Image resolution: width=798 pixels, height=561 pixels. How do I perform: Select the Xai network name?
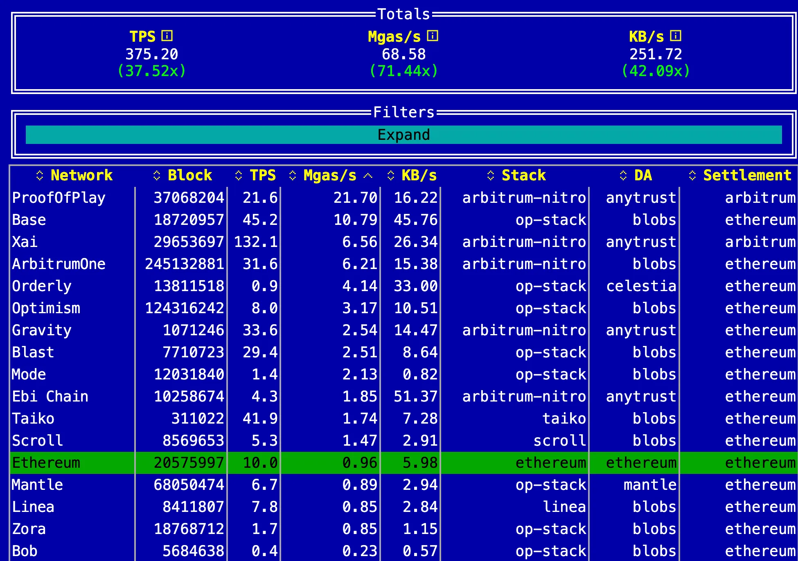pos(25,242)
